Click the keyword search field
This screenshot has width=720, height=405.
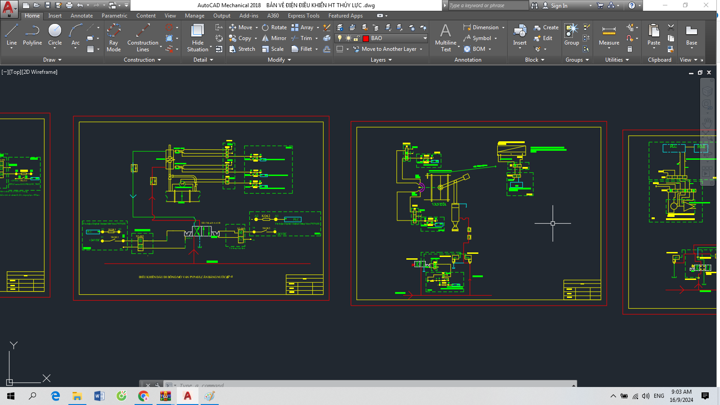(488, 5)
